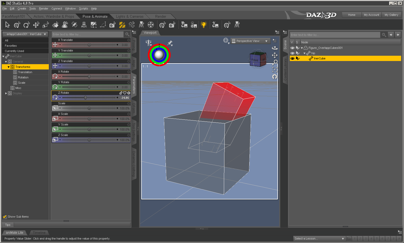Open the Create menu
Image resolution: width=404 pixels, height=243 pixels.
point(22,8)
